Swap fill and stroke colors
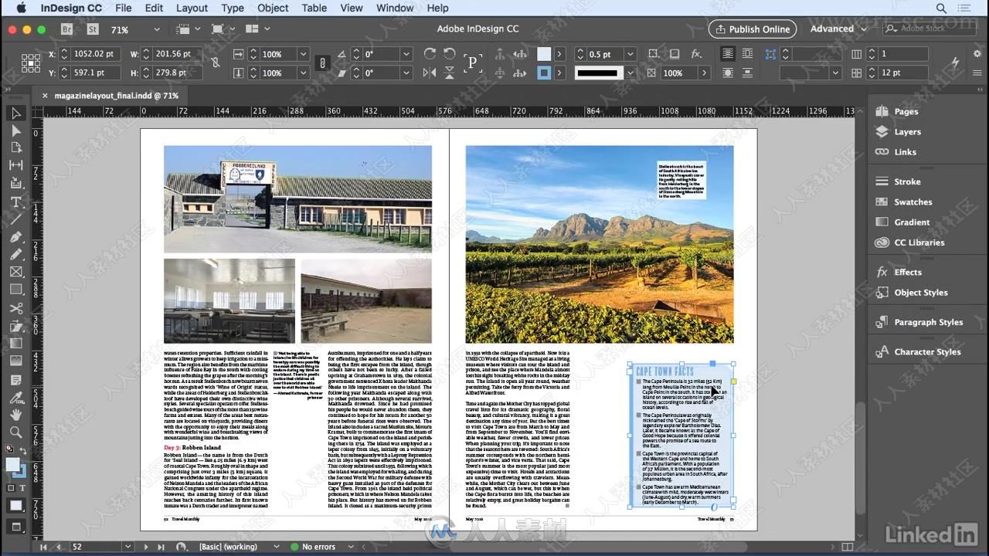 23,451
